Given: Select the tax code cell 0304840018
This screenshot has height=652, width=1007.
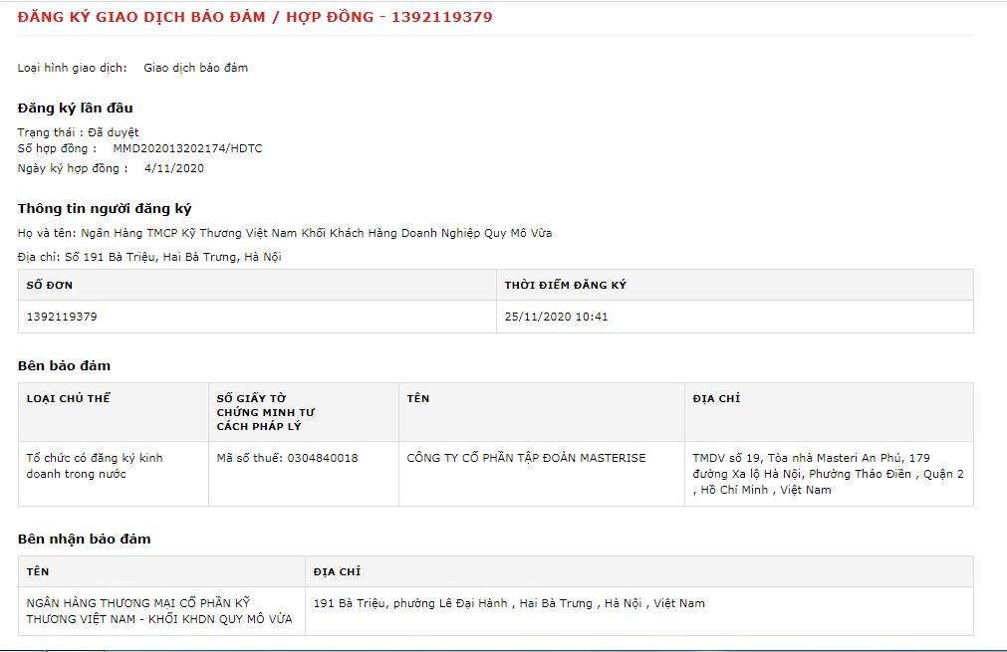Looking at the screenshot, I should click(287, 458).
